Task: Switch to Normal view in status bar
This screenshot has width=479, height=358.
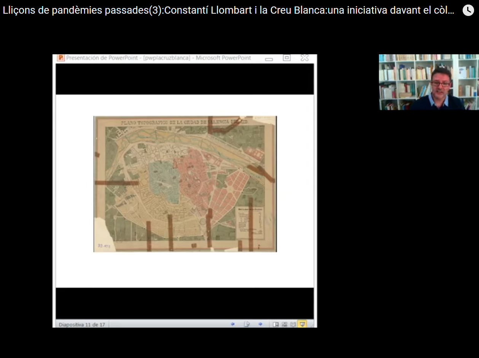Action: [276, 325]
